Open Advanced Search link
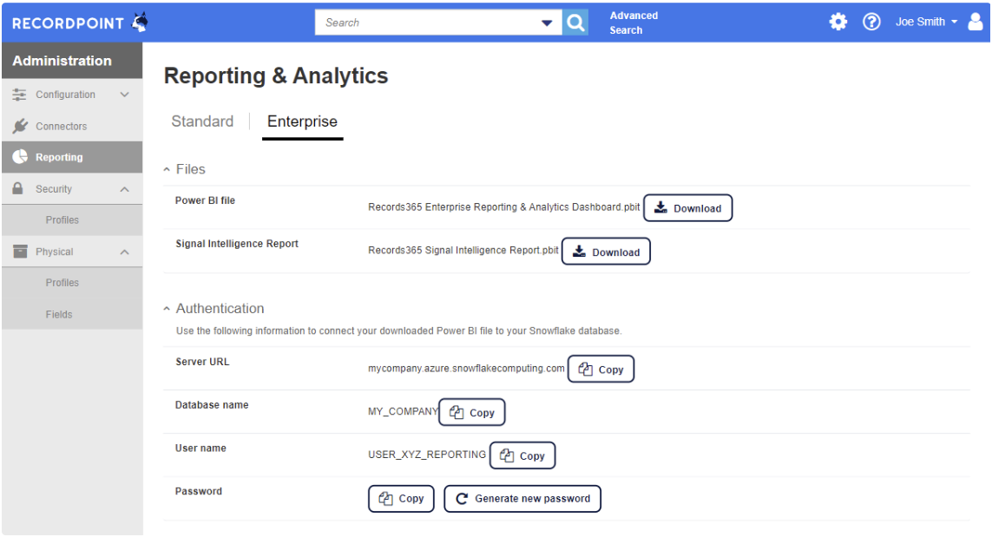 [x=634, y=23]
